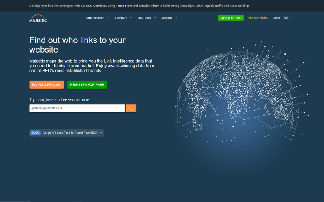This screenshot has height=202, width=324.
Task: Expand the chevron beside Link Tools
Action: (x=155, y=18)
